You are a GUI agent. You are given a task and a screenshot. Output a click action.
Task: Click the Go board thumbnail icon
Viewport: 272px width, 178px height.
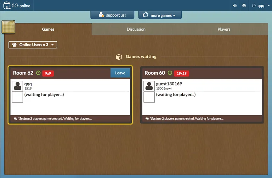[x=8, y=27]
